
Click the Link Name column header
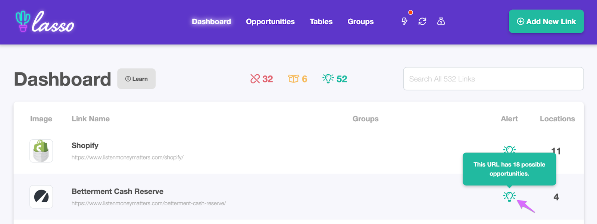click(91, 119)
